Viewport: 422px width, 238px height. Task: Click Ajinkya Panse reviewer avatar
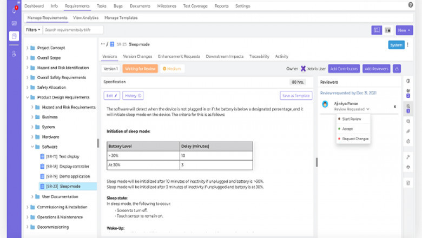point(325,104)
